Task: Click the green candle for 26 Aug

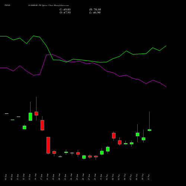Action: tap(84, 157)
